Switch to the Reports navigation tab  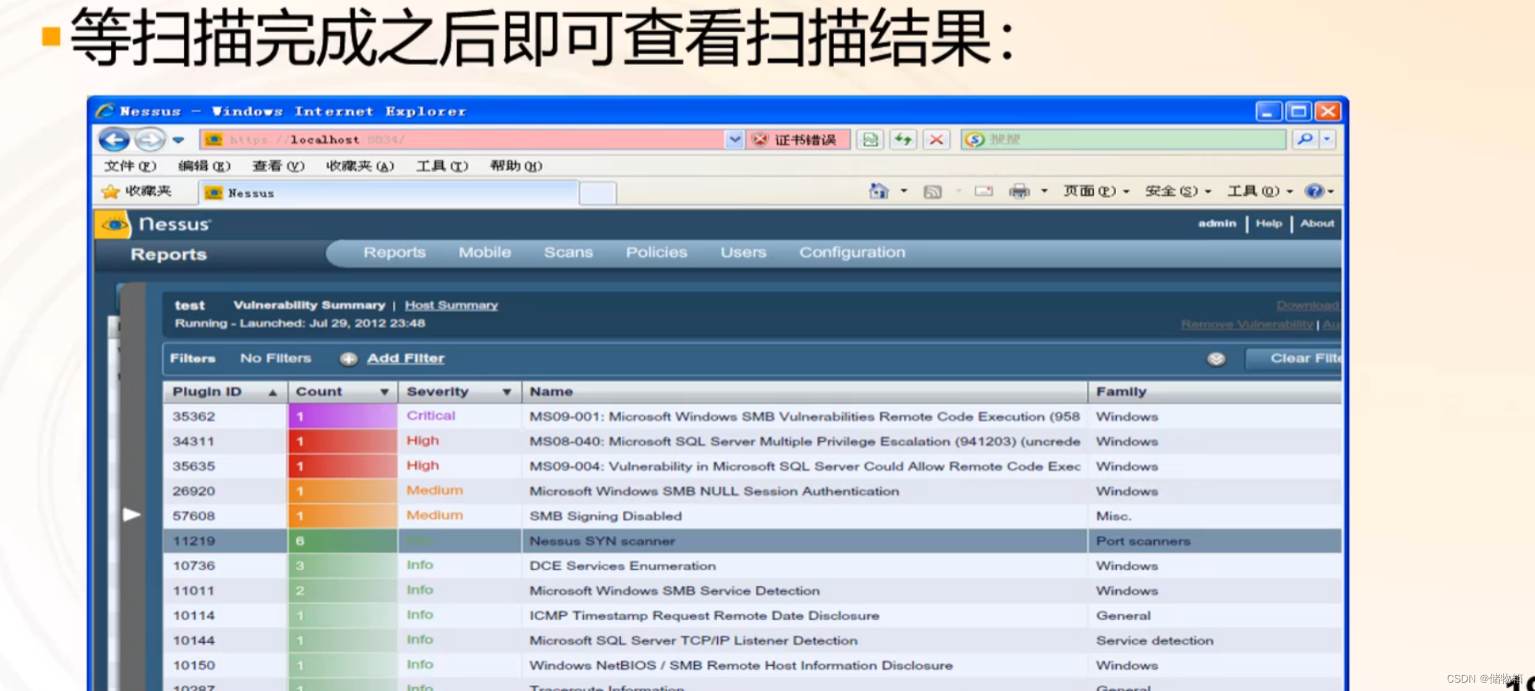pos(394,253)
